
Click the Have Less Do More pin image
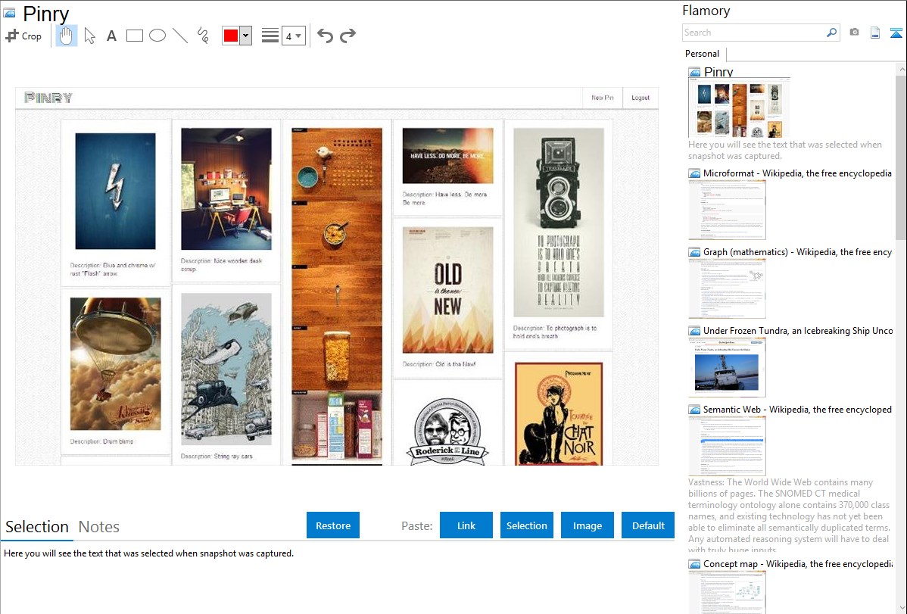point(447,156)
